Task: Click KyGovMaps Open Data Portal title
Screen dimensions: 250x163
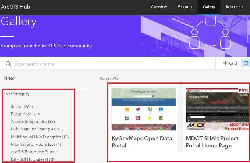Action: (x=142, y=142)
